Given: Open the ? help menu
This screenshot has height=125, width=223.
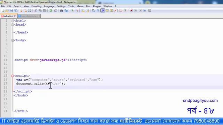Looking at the screenshot, I should point(115,6).
